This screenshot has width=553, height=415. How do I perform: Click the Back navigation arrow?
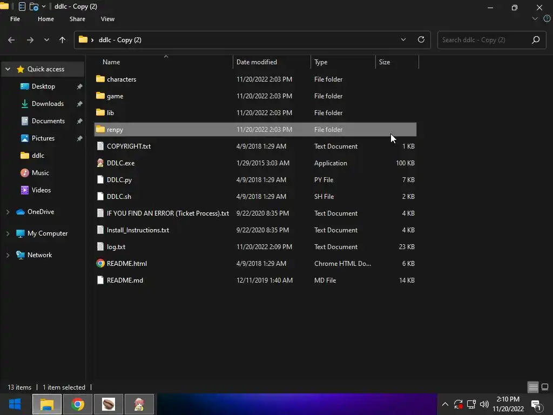(11, 40)
